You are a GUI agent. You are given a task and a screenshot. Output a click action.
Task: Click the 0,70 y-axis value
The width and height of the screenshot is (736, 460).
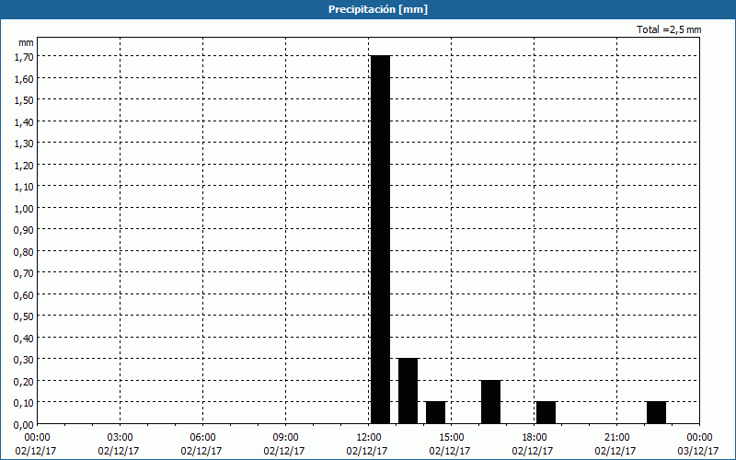24,273
